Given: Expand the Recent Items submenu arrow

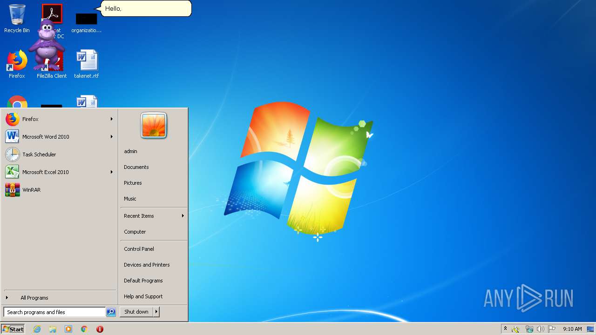Looking at the screenshot, I should pos(183,216).
